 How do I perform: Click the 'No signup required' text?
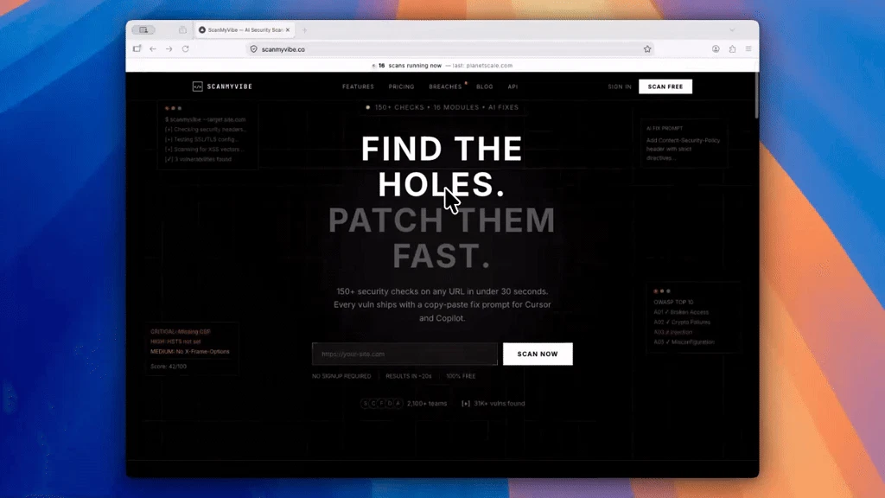pos(341,376)
